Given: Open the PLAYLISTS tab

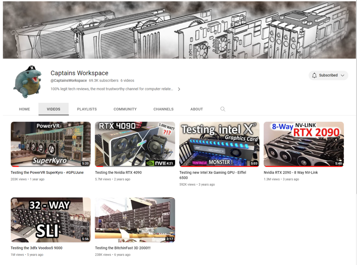Looking at the screenshot, I should 87,109.
